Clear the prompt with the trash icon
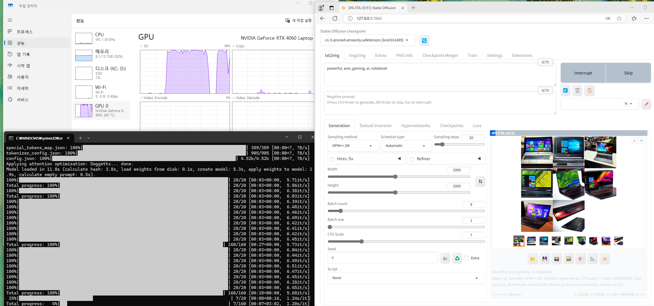The height and width of the screenshot is (306, 654). (x=577, y=91)
